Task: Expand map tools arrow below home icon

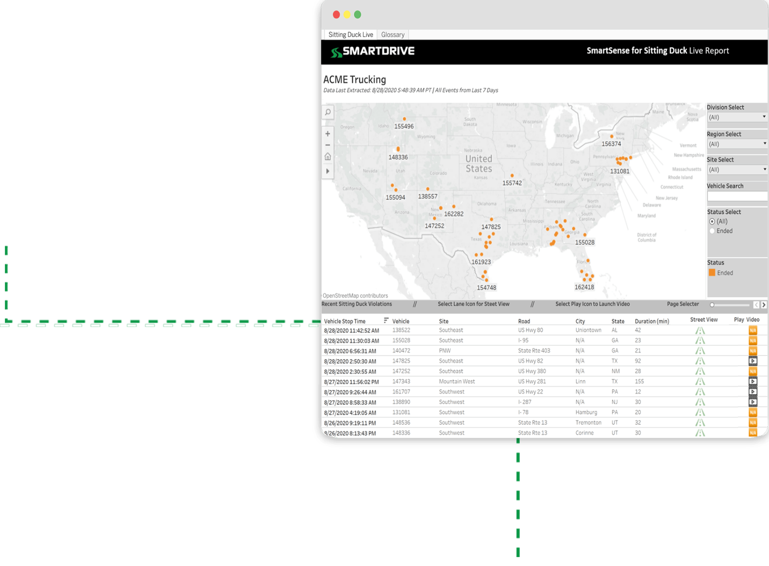Action: (328, 171)
